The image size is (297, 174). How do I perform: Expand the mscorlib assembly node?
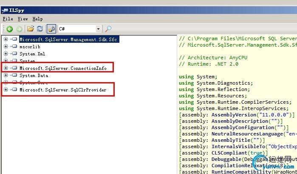pos(6,47)
